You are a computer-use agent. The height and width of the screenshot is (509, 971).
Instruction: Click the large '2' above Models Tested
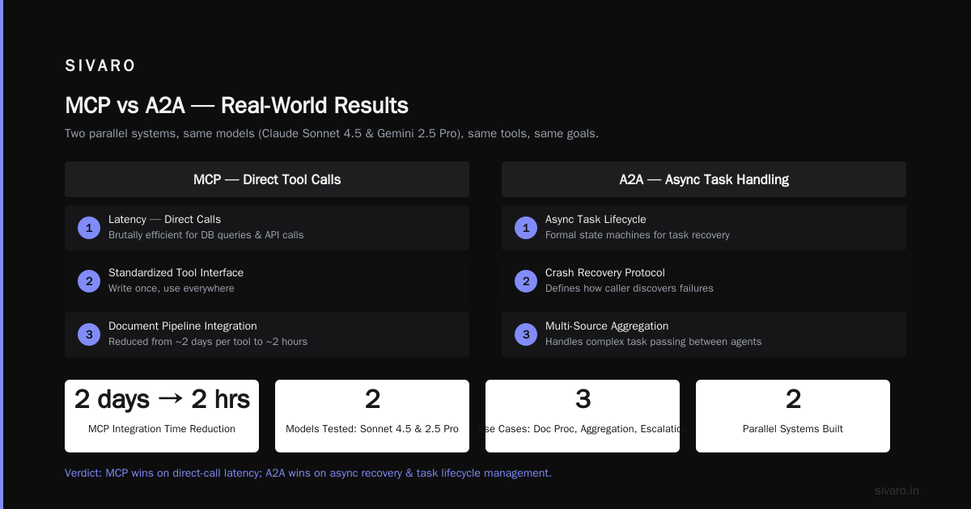372,399
